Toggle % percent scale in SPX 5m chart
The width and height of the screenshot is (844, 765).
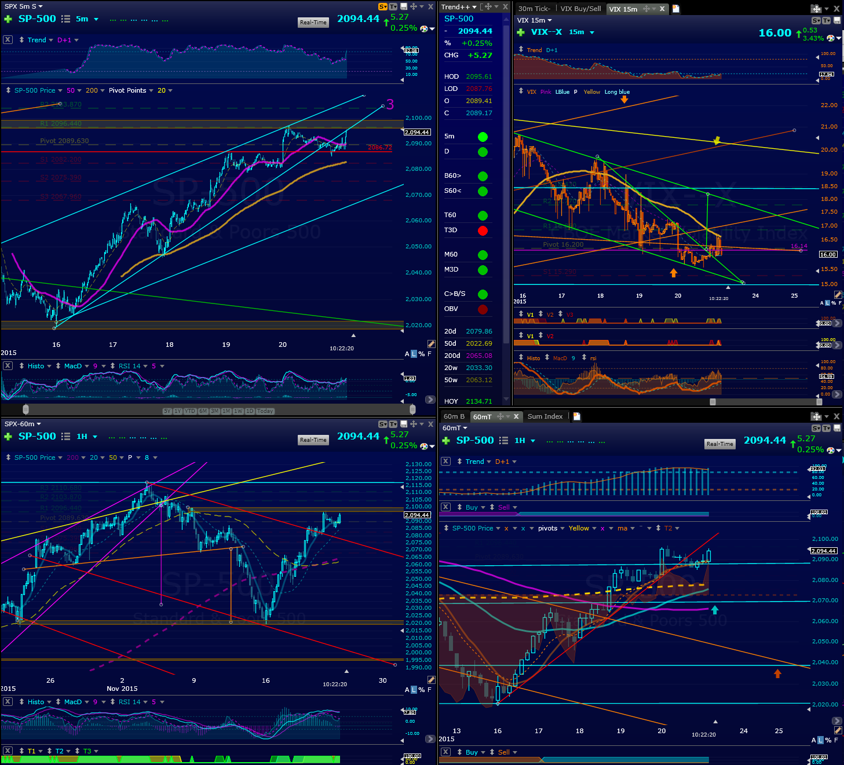point(422,354)
